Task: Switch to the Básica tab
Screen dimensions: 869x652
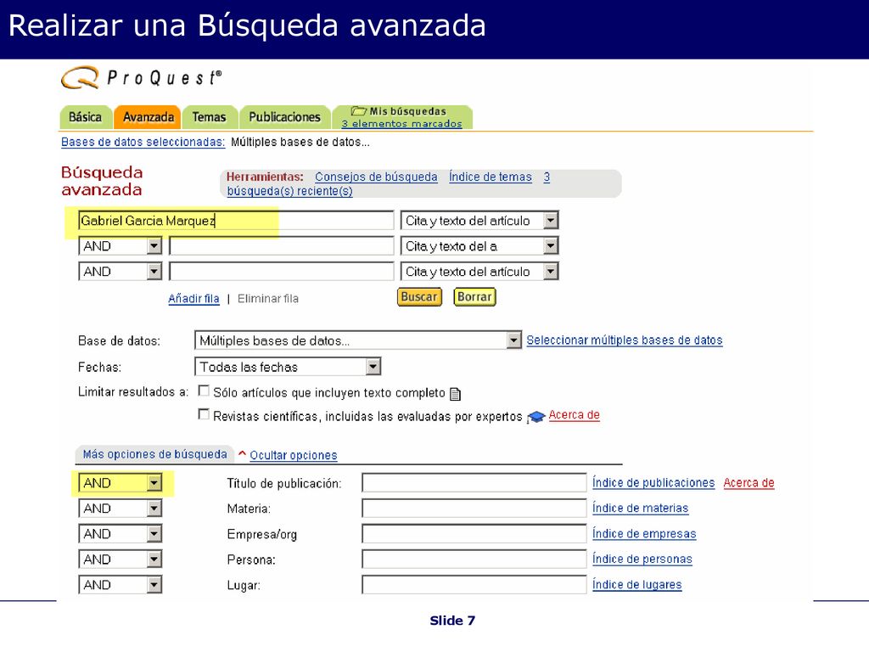Action: (86, 117)
